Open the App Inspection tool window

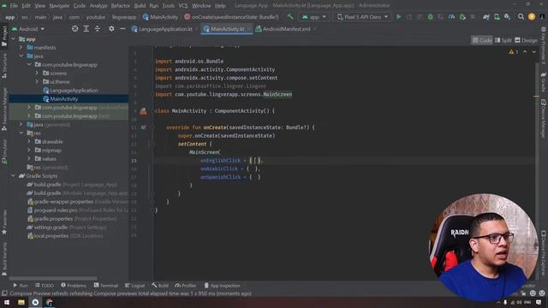tap(223, 285)
